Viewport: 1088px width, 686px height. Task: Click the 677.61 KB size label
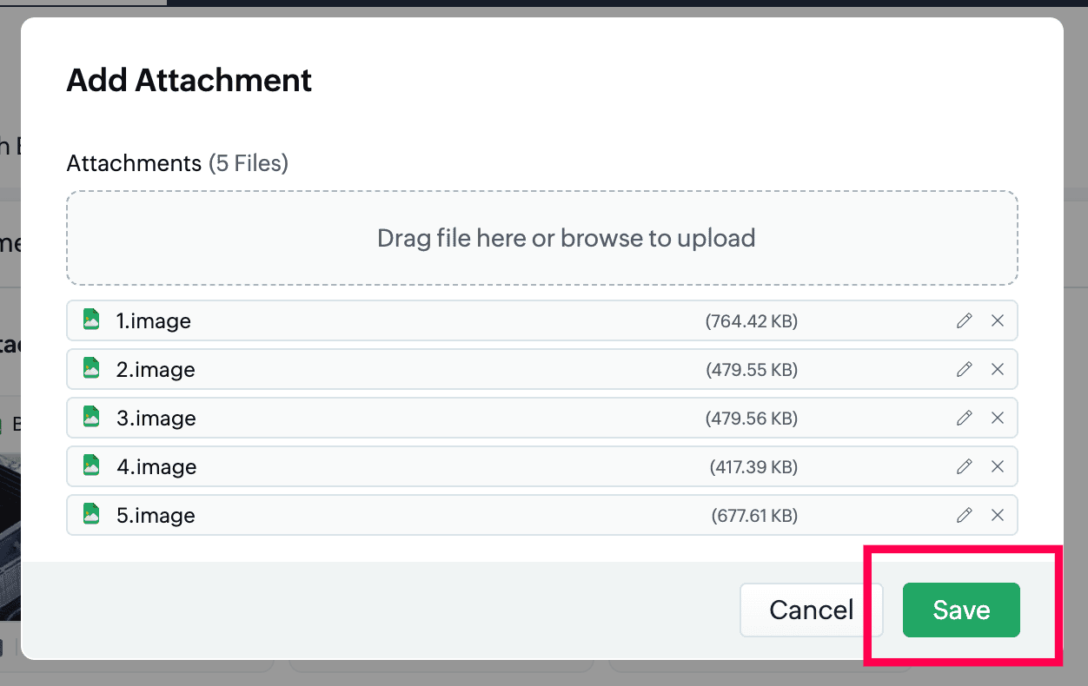[x=754, y=516]
